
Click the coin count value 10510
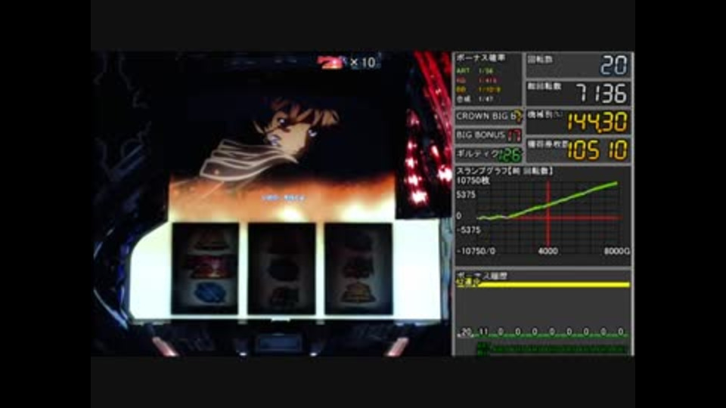click(597, 150)
